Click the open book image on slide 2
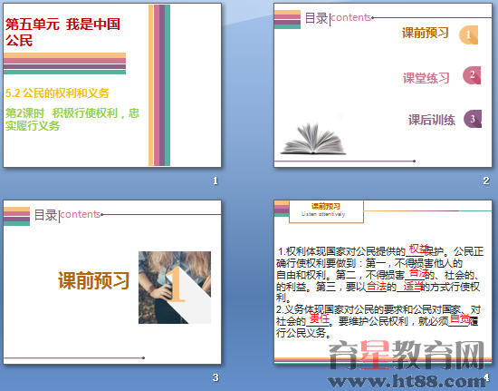 tap(313, 139)
